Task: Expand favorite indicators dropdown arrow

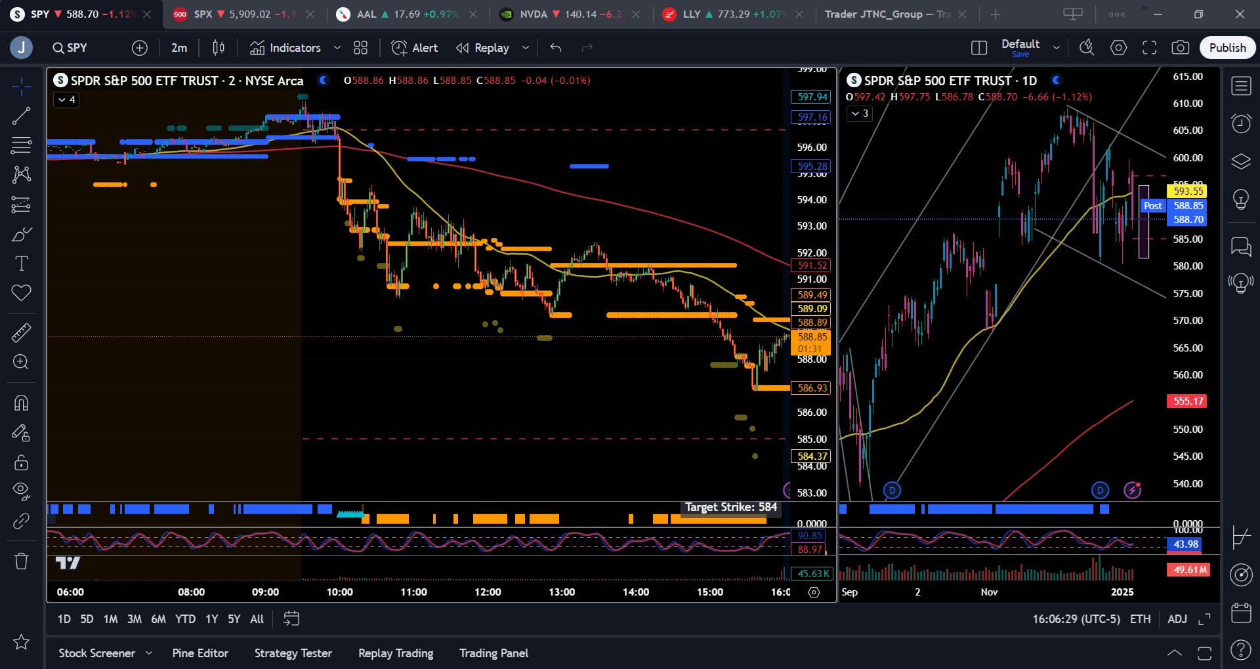Action: coord(337,48)
